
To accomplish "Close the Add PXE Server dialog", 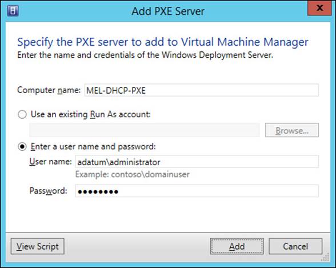I will point(319,9).
